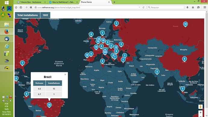Open the Windows Start button
This screenshot has width=208, height=117.
pyautogui.click(x=7, y=2)
